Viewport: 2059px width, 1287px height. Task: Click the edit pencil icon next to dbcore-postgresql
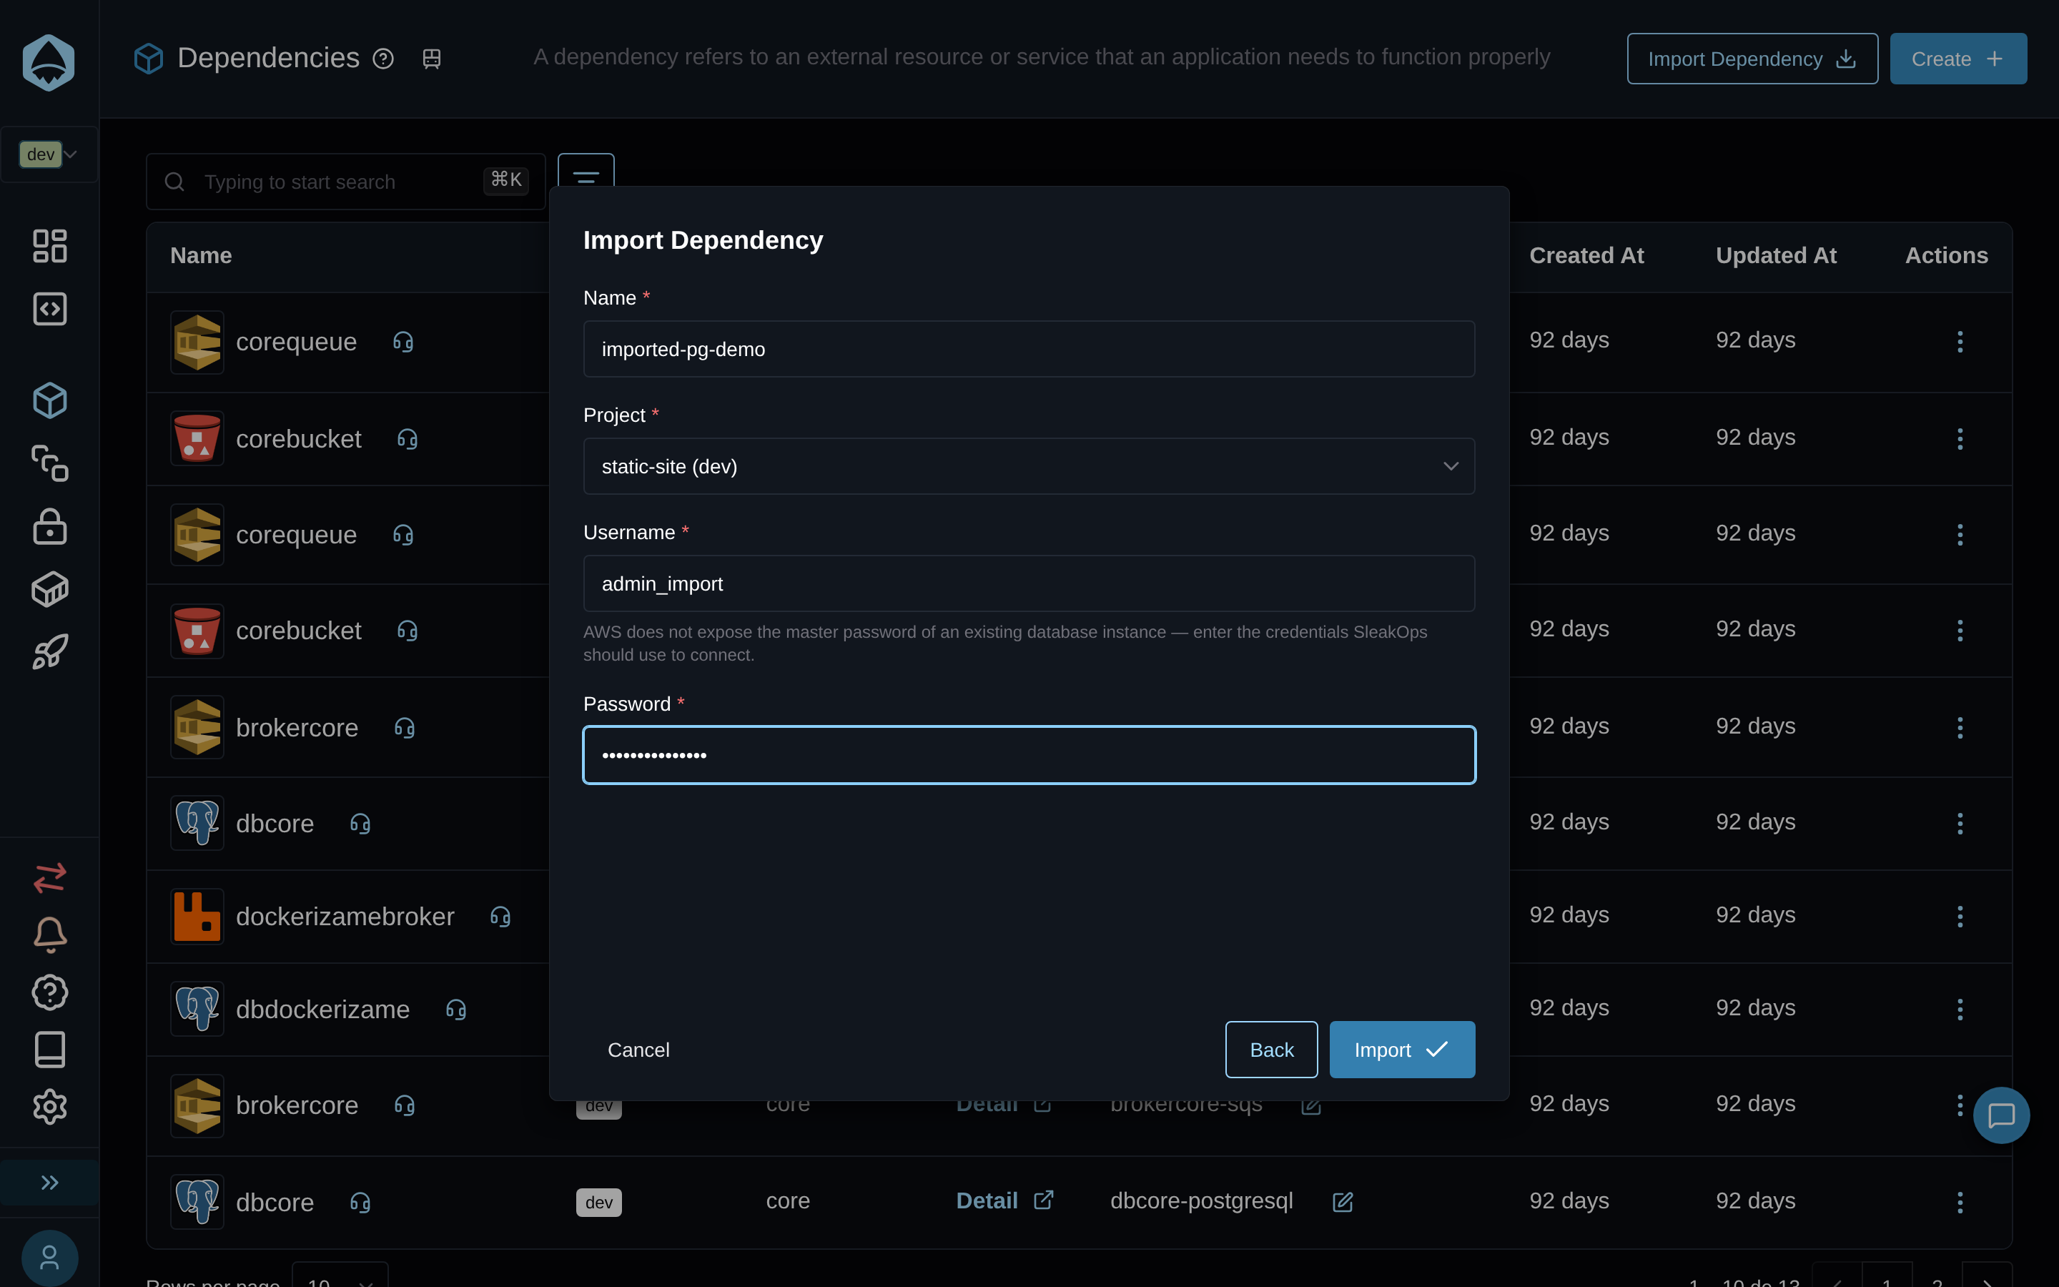pos(1343,1202)
